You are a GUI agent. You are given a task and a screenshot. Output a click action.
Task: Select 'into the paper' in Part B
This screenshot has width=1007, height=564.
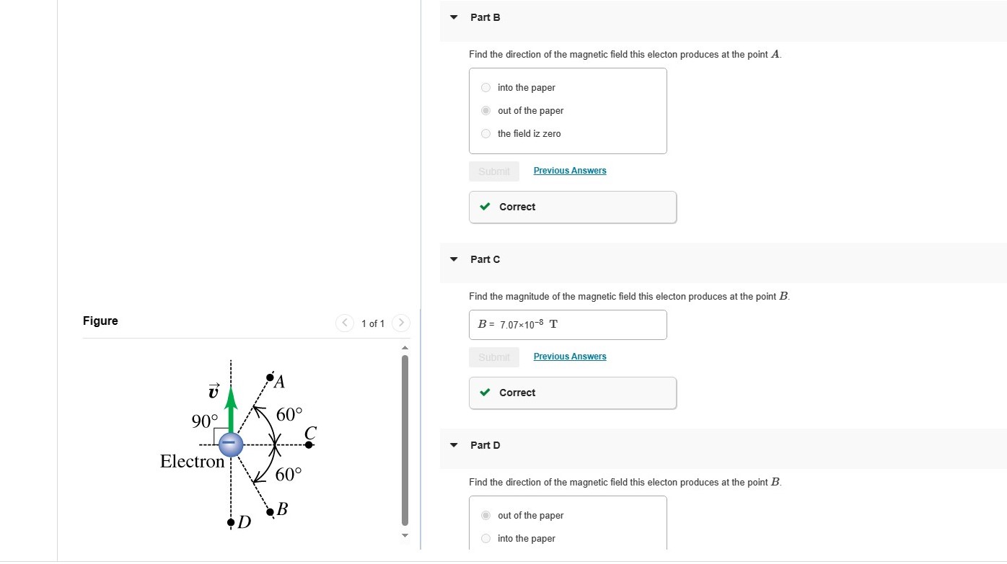click(485, 87)
